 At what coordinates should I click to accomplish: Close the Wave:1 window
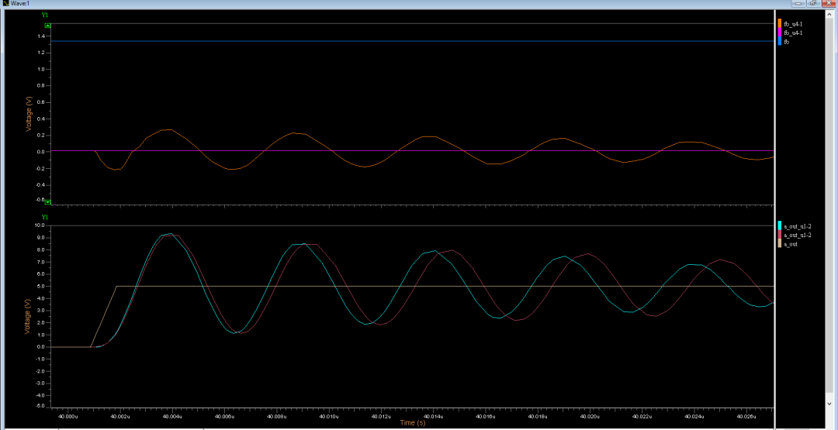tap(827, 3)
